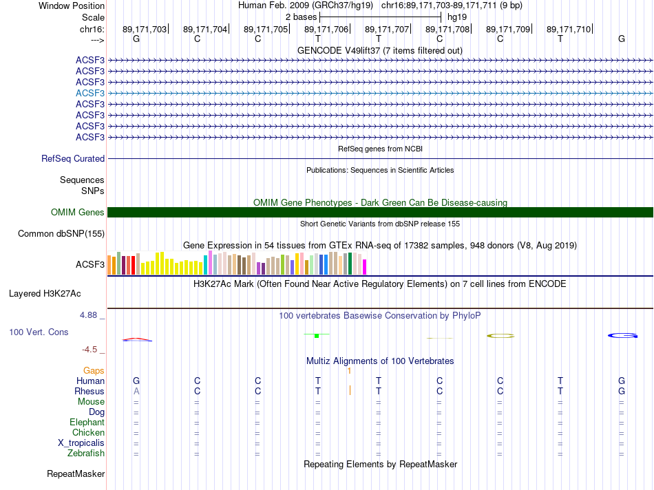Open the RefSeq Curated track label
This screenshot has width=654, height=490.
73,159
